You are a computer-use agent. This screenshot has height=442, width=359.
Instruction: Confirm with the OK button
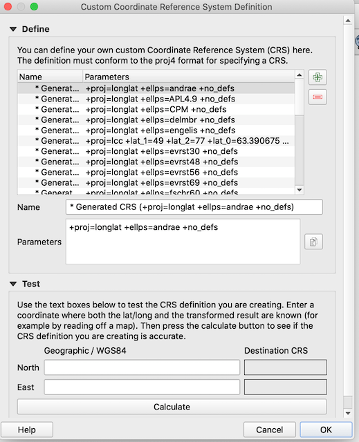pos(326,430)
